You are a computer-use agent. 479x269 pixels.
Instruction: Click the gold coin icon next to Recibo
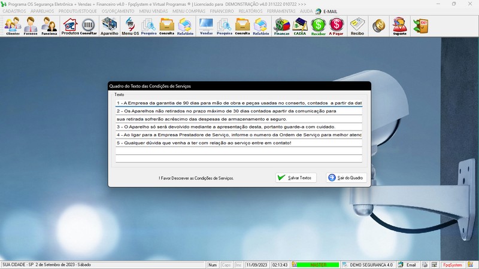[379, 26]
